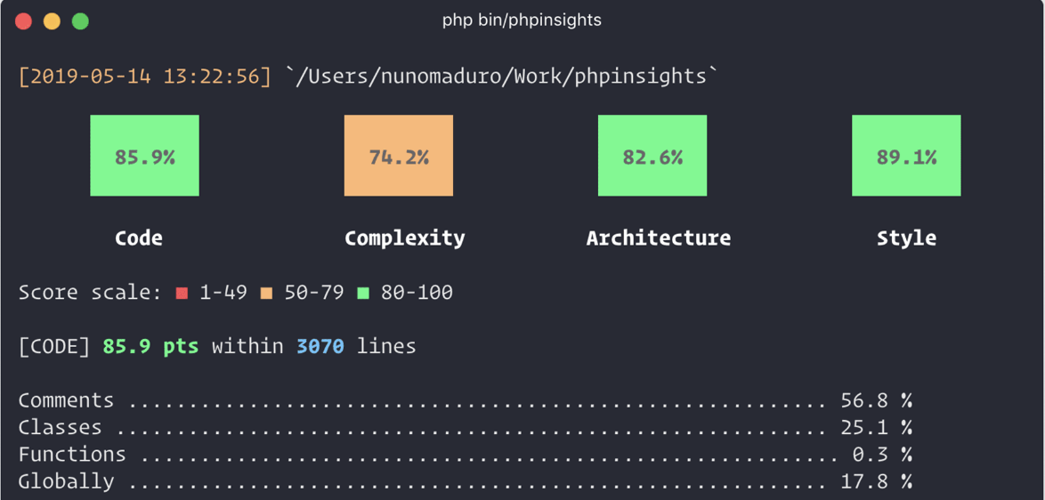
Task: Click the Comments percentage row
Action: [x=465, y=401]
